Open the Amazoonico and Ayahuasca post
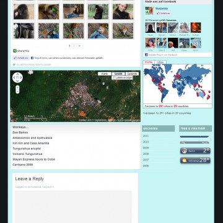Screen dimensions: 223x223 pyautogui.click(x=32, y=138)
